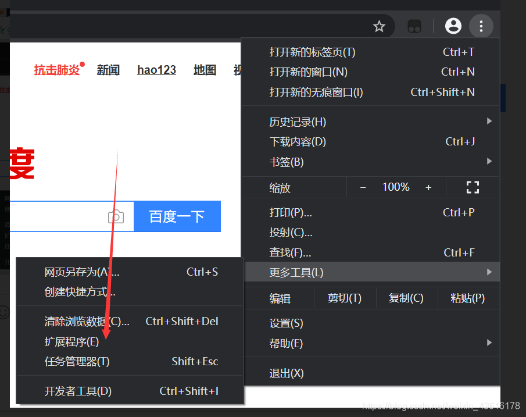526x417 pixels.
Task: Open 下载内容(D) from the menu
Action: pyautogui.click(x=370, y=142)
